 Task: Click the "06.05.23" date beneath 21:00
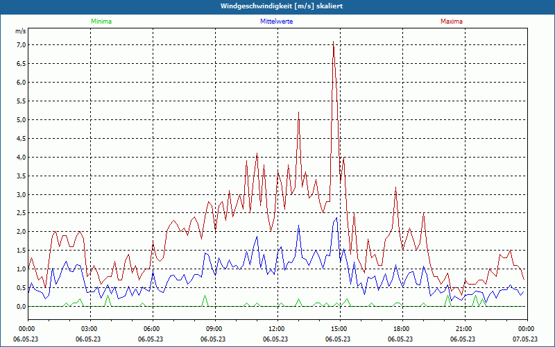pos(463,339)
